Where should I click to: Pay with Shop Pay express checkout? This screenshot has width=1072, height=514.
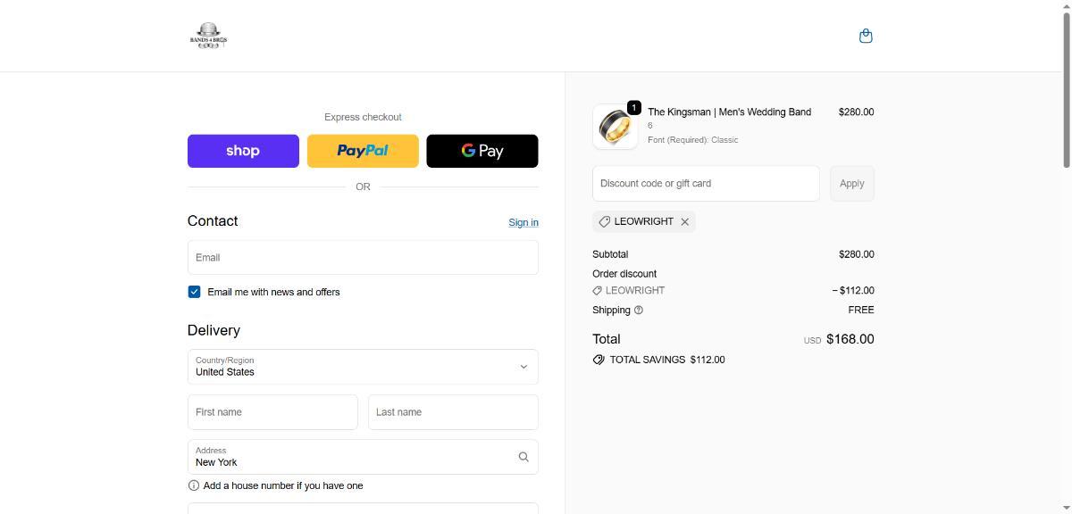coord(243,151)
